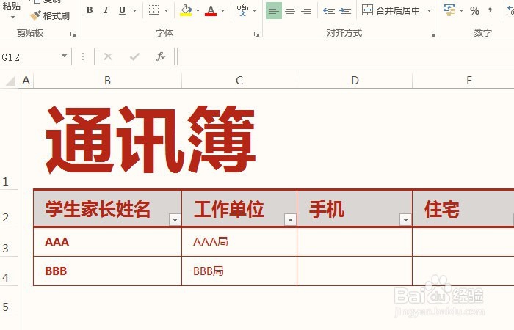
Task: Select the 住宅 header cell
Action: (x=463, y=208)
